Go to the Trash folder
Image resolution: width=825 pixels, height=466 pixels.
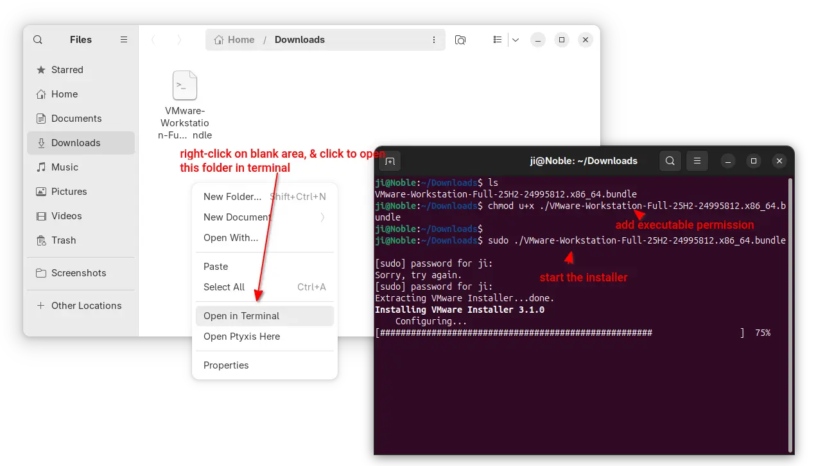[64, 240]
